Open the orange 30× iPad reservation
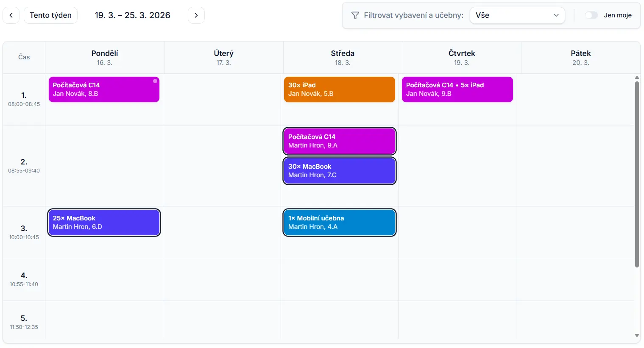This screenshot has width=644, height=348. point(339,89)
